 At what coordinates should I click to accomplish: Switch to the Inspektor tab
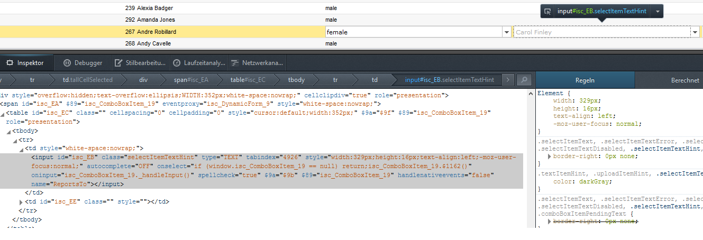tap(26, 63)
